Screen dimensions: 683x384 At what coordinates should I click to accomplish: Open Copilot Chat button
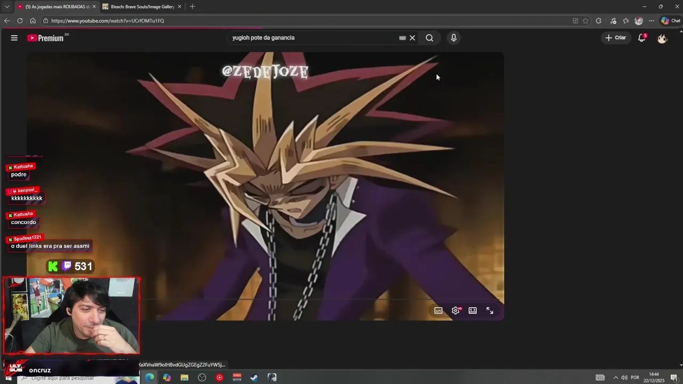(x=671, y=21)
